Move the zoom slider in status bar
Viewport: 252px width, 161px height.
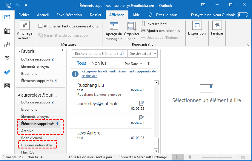217,157
